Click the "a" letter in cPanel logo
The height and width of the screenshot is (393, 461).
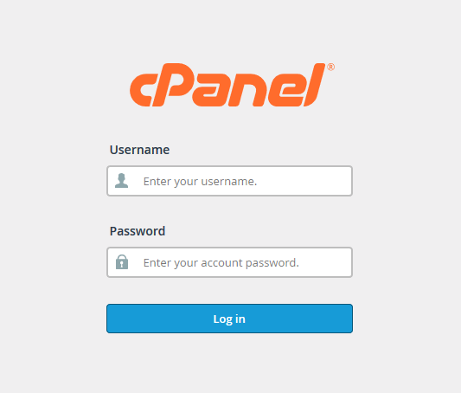pyautogui.click(x=208, y=90)
